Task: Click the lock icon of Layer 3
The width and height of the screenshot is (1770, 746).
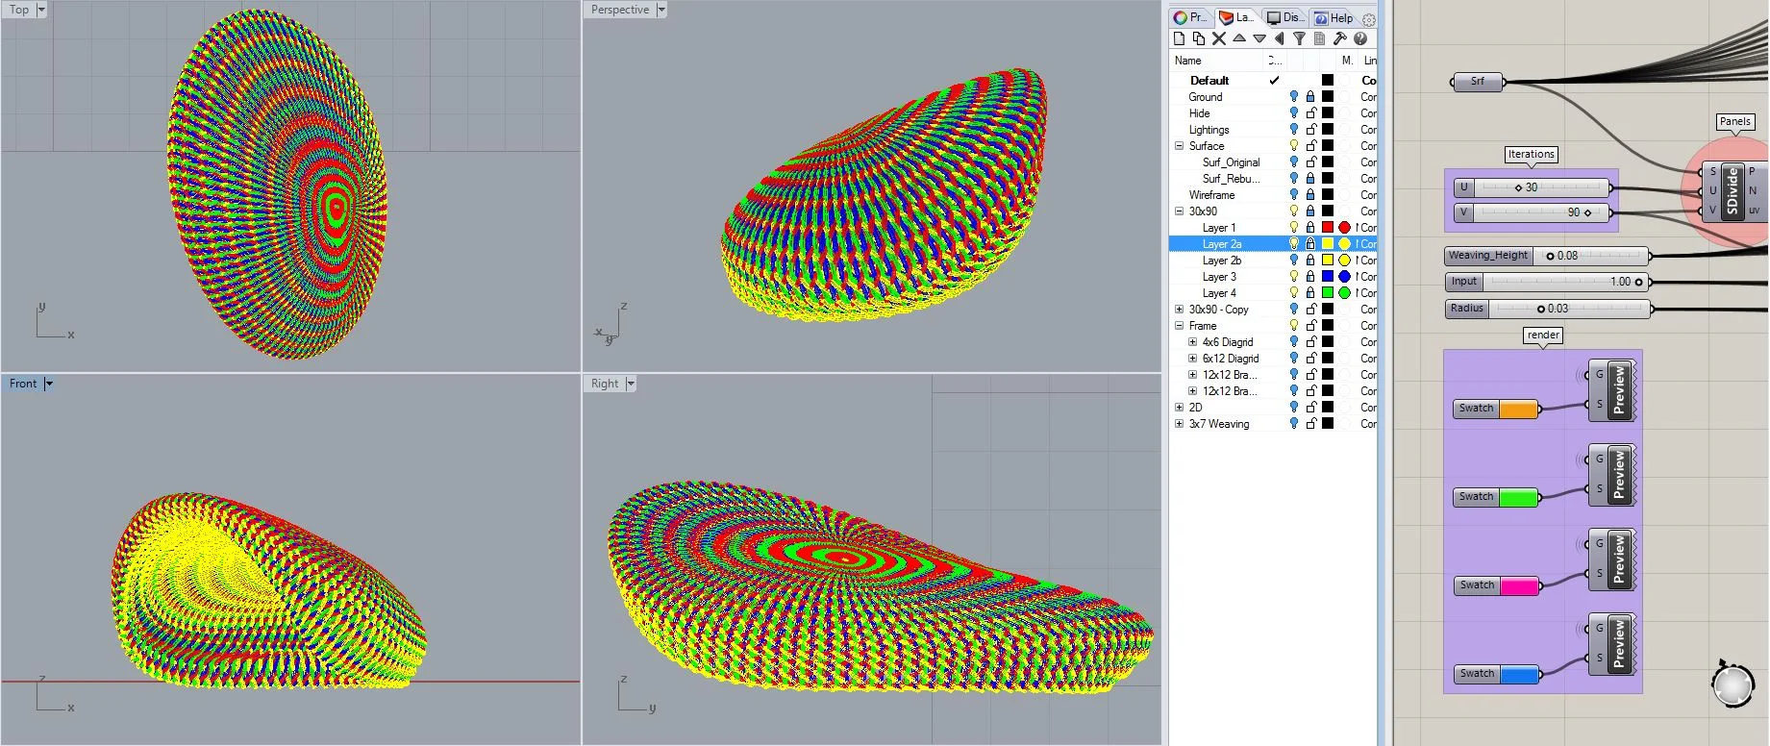Action: (1310, 277)
